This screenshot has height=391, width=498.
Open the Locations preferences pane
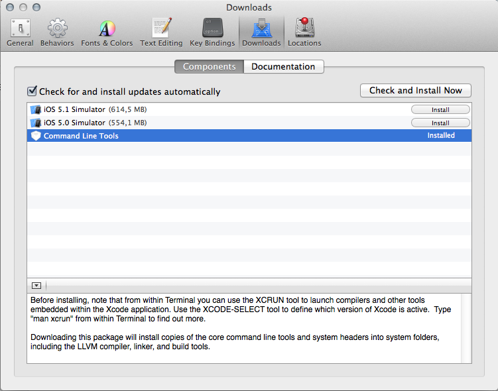pyautogui.click(x=304, y=32)
